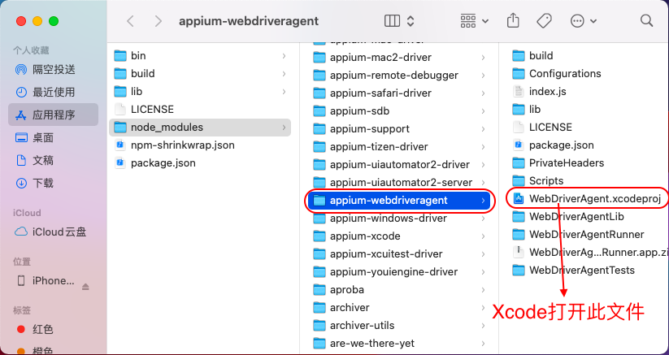
Task: Select the first-column LICENSE file
Action: (x=200, y=110)
